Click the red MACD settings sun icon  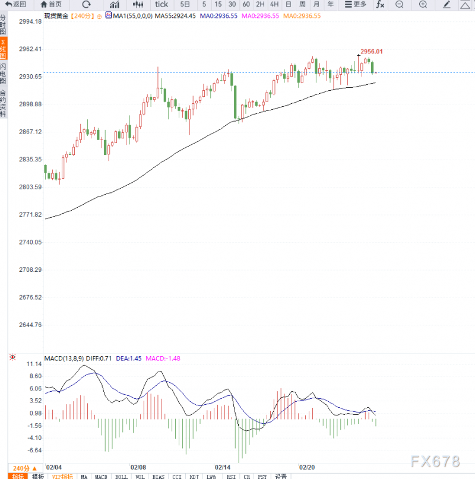coord(12,357)
